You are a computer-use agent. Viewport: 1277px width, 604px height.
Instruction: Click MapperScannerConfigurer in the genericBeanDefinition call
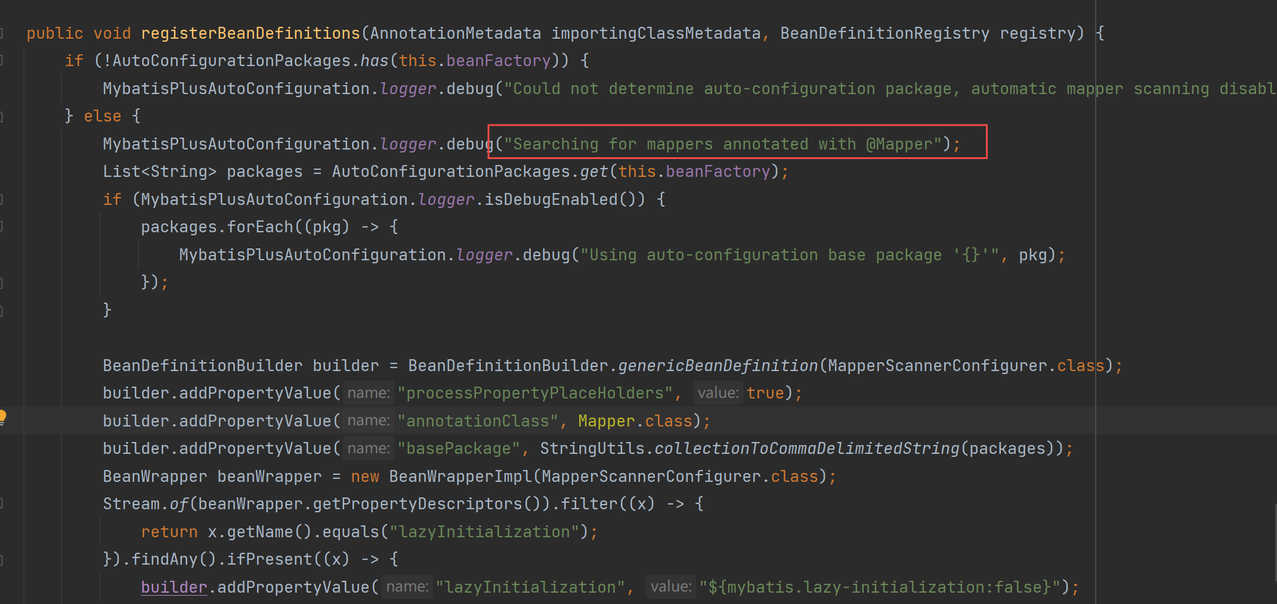(x=938, y=366)
